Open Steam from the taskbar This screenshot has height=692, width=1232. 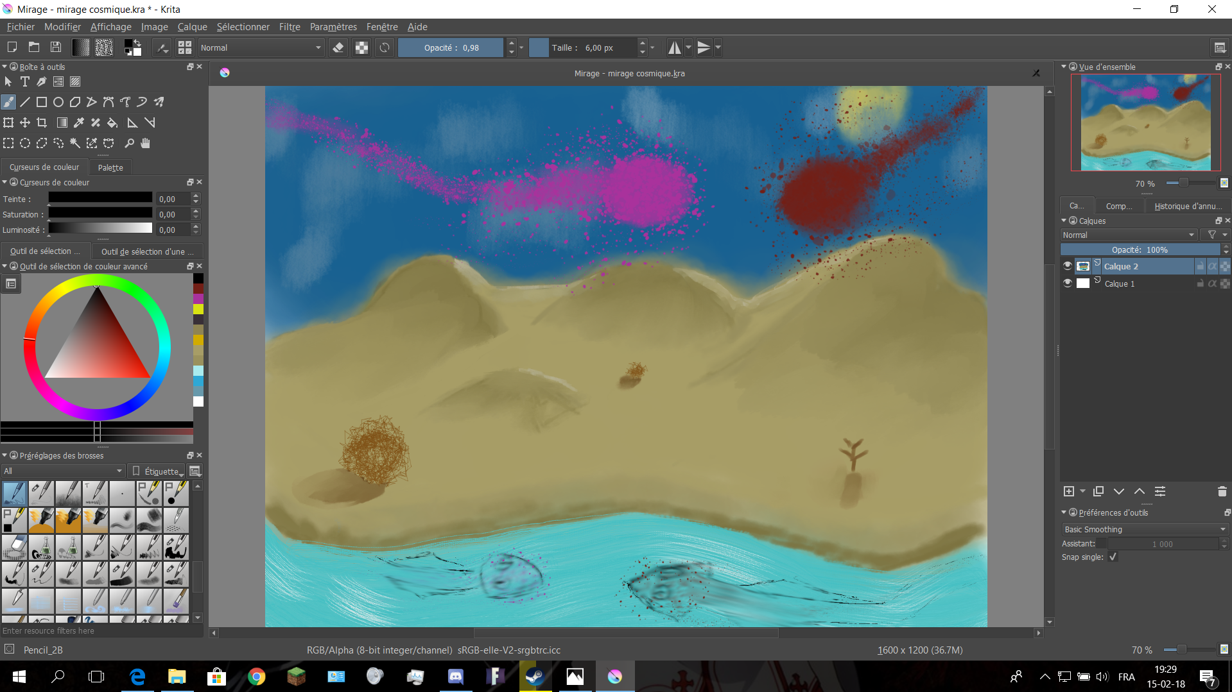535,677
